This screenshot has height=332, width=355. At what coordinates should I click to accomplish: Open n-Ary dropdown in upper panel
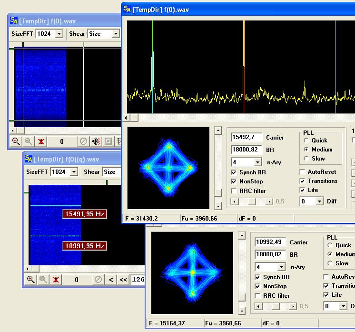coord(256,162)
